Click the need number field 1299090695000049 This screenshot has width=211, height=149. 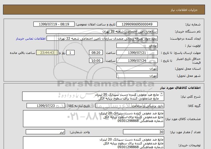pos(137,24)
